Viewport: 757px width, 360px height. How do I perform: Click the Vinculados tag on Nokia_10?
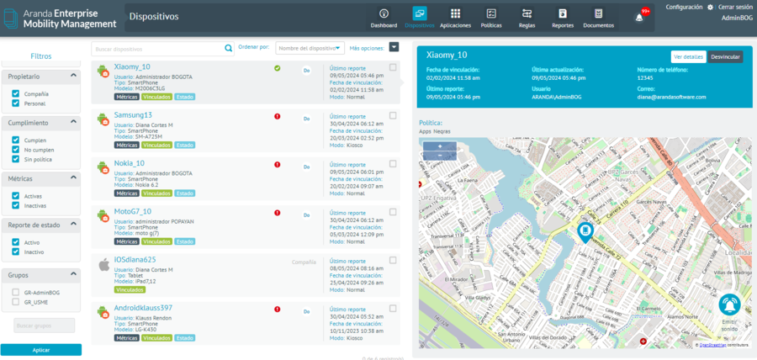point(157,193)
